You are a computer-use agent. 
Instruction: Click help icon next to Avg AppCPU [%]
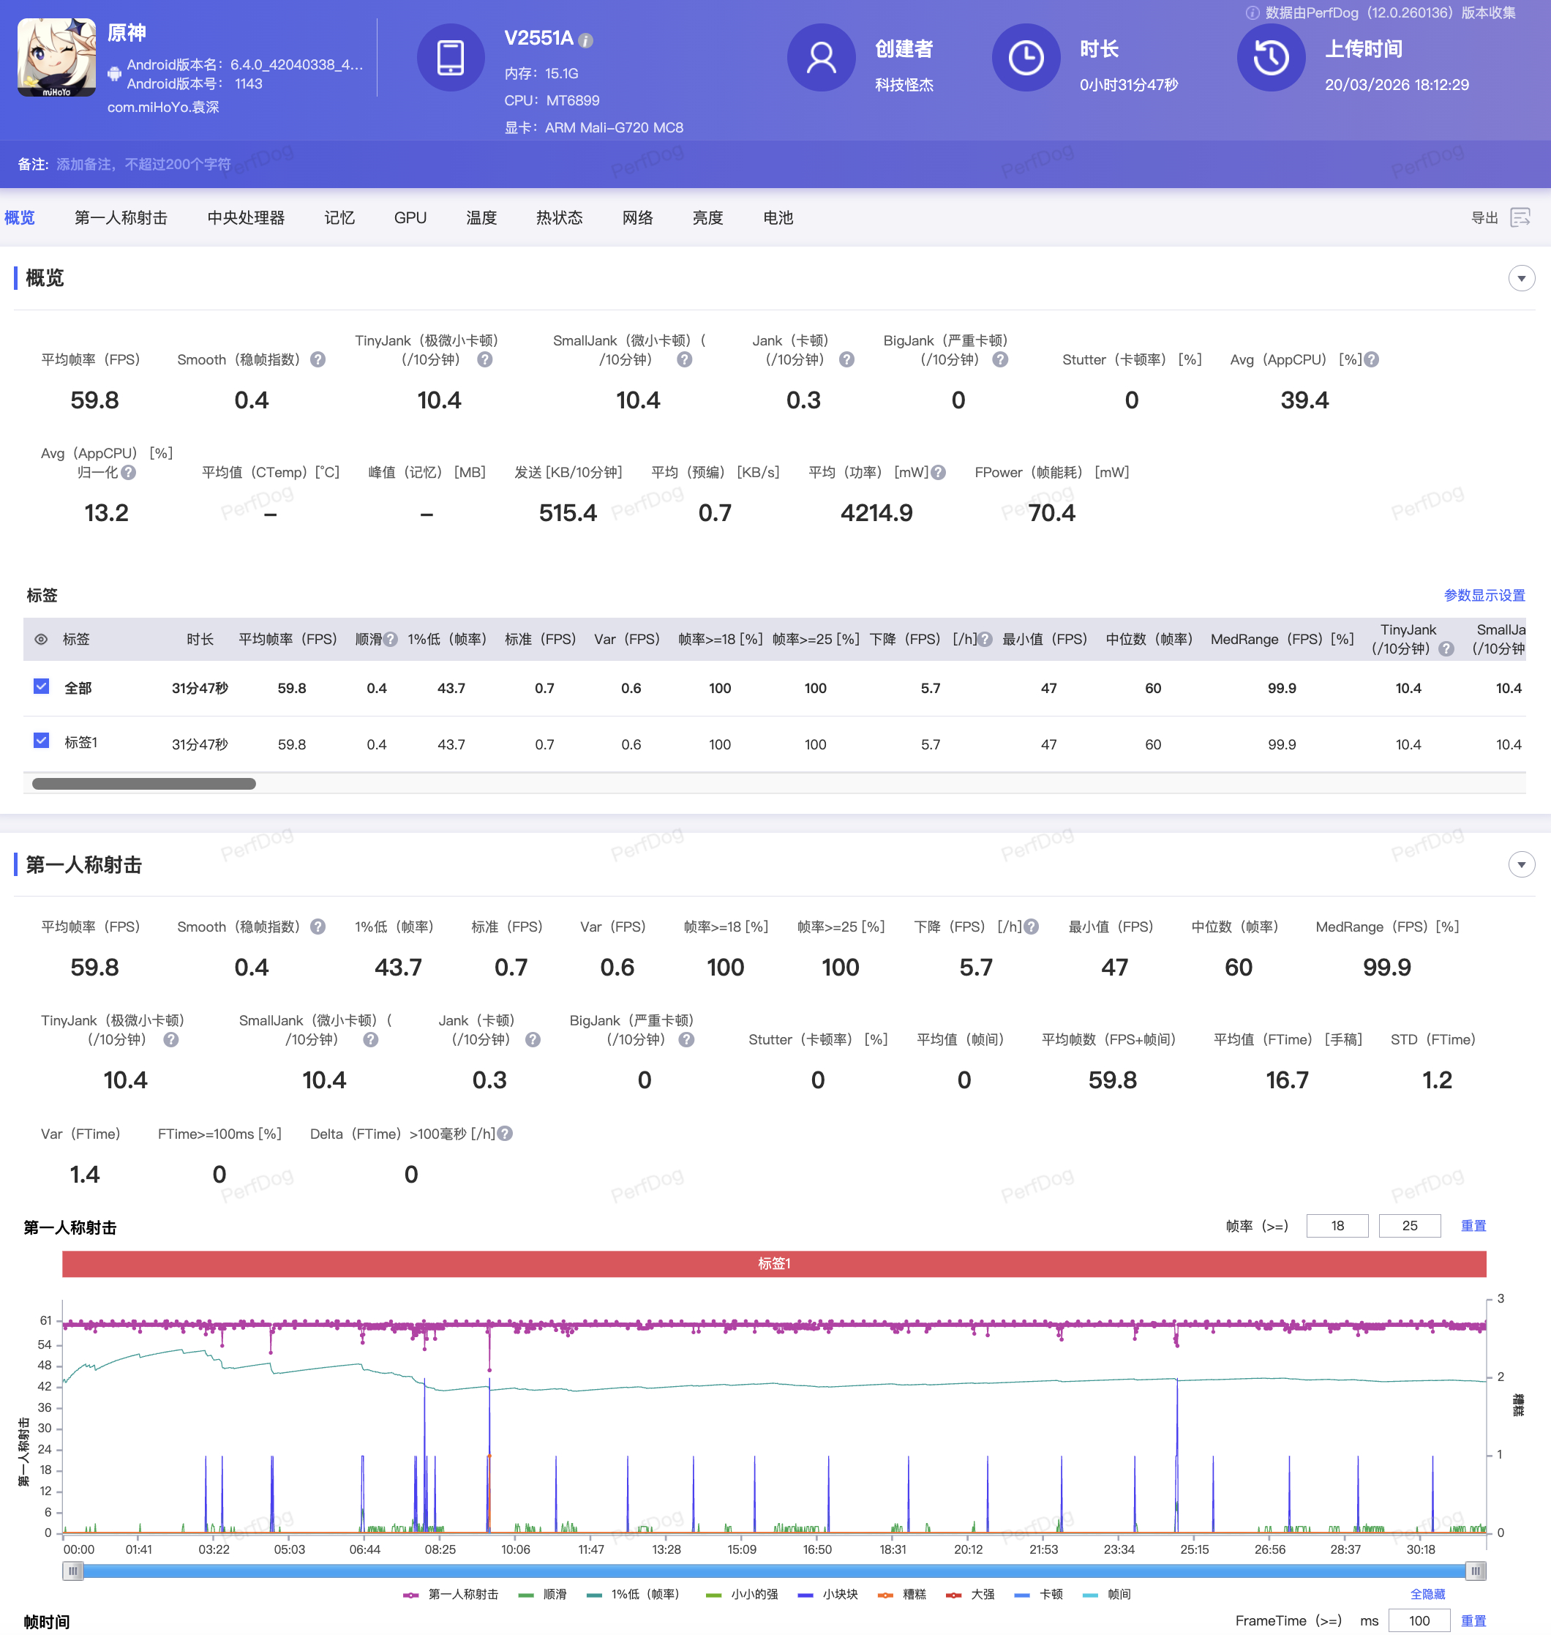(1372, 360)
